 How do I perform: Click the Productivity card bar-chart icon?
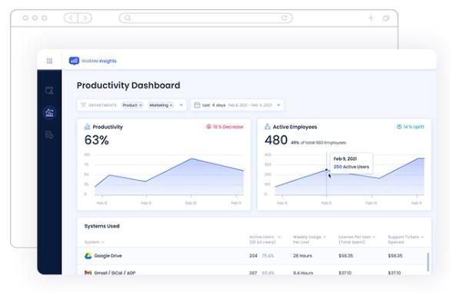tap(87, 127)
